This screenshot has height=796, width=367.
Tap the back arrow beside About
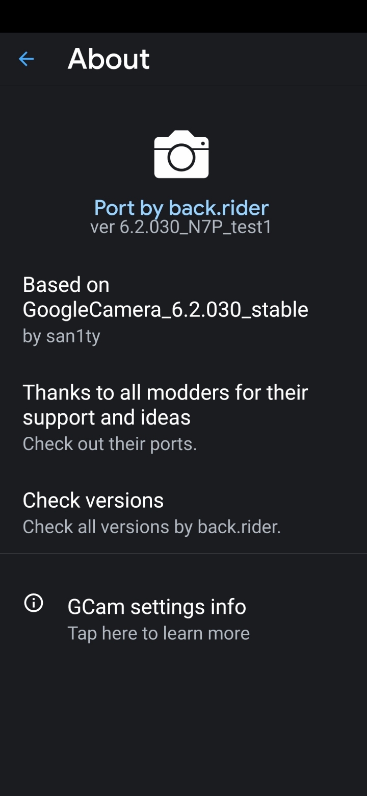coord(26,59)
